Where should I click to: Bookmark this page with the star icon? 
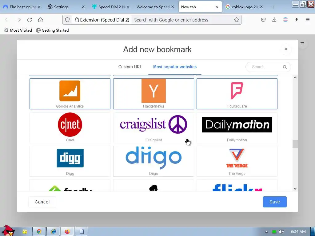pos(237,20)
